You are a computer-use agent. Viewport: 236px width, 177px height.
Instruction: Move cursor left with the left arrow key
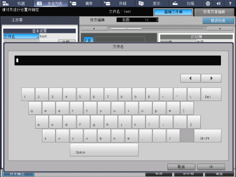click(x=190, y=78)
